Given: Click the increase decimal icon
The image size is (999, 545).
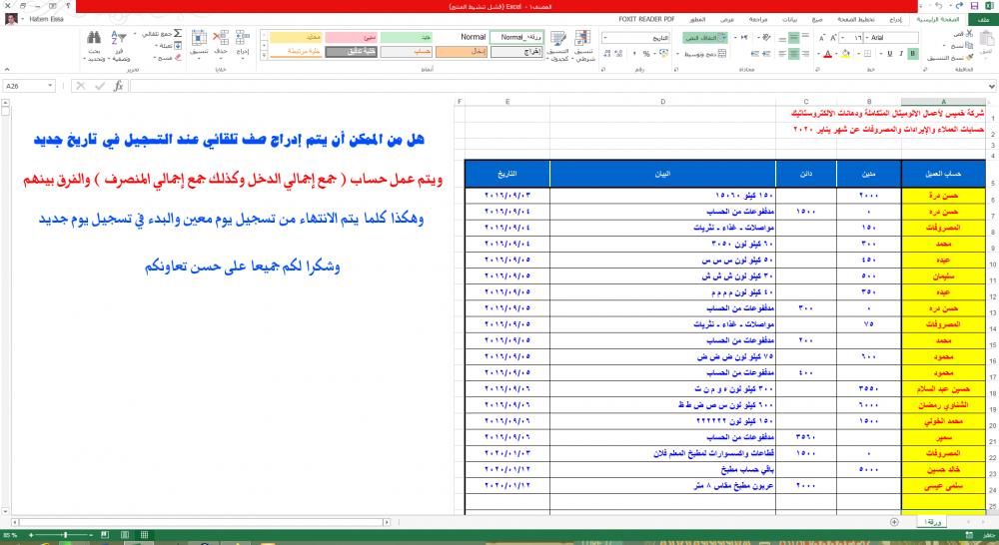Looking at the screenshot, I should pyautogui.click(x=618, y=54).
